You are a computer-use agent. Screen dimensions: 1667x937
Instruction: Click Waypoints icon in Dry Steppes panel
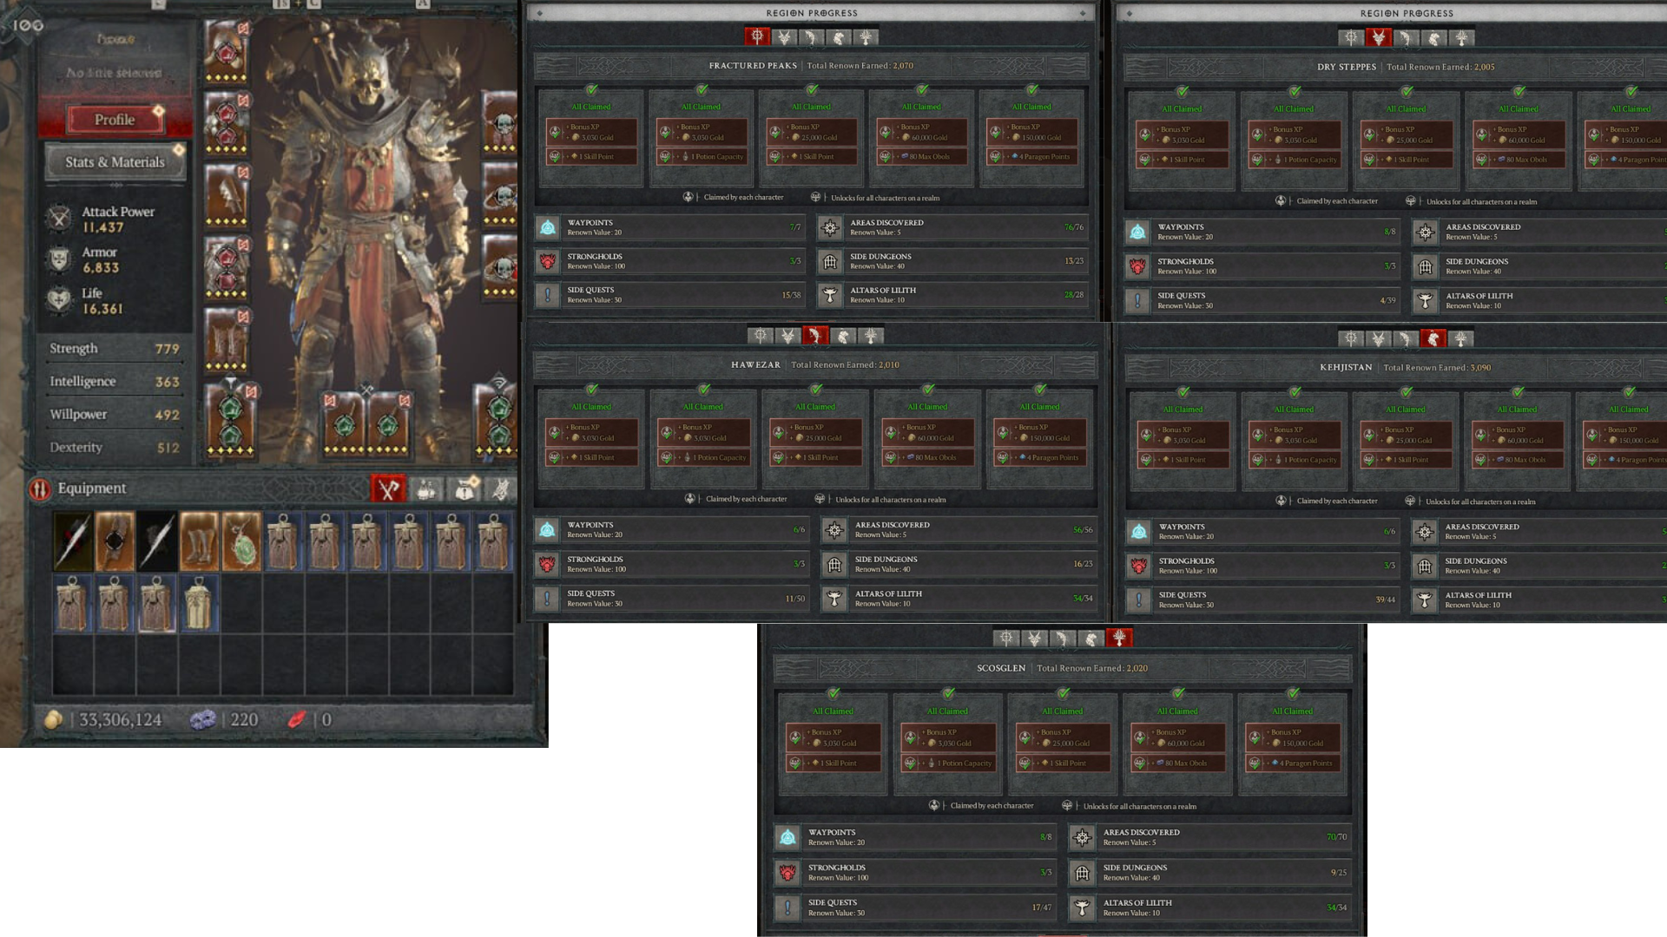point(1137,232)
